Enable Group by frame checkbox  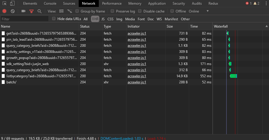coord(77,11)
